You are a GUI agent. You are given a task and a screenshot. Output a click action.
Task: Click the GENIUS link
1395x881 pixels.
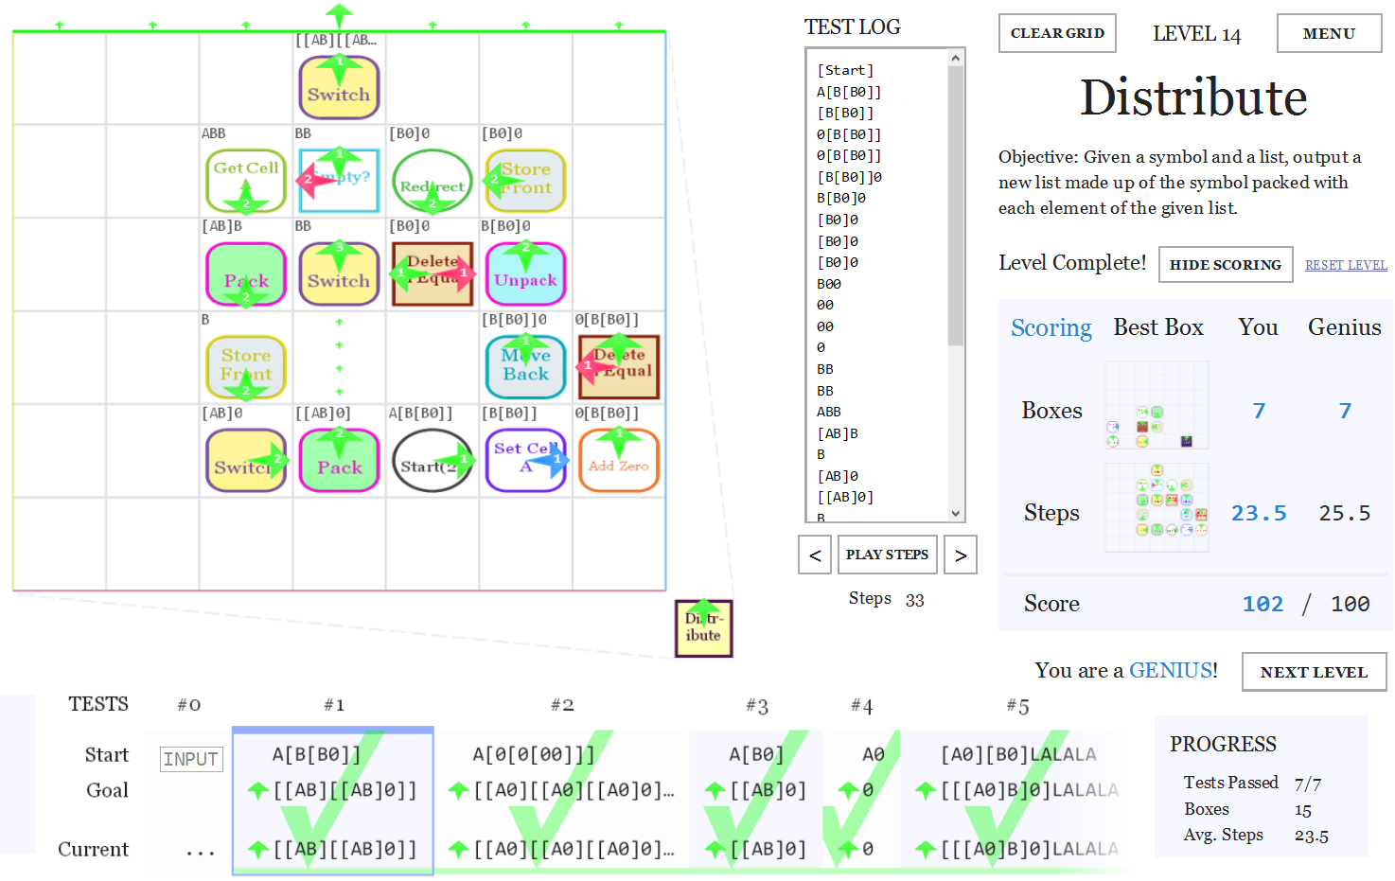(x=1171, y=670)
